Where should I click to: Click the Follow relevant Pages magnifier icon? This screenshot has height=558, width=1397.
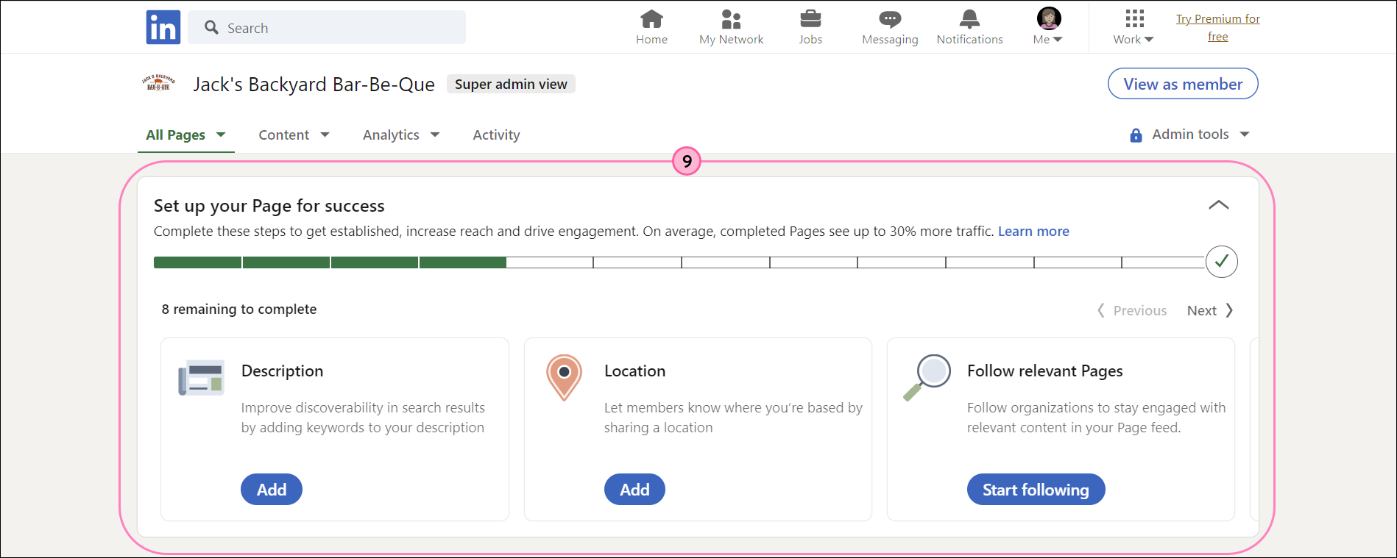point(927,377)
